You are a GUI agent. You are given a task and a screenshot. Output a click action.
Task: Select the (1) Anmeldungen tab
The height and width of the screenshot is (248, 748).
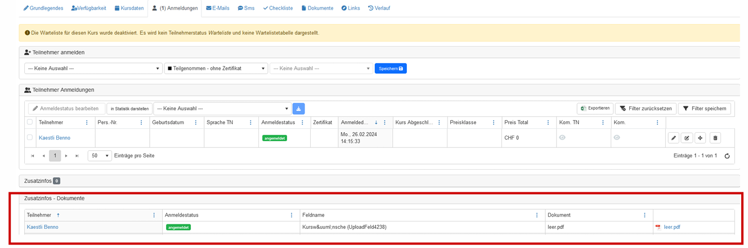[x=175, y=8]
